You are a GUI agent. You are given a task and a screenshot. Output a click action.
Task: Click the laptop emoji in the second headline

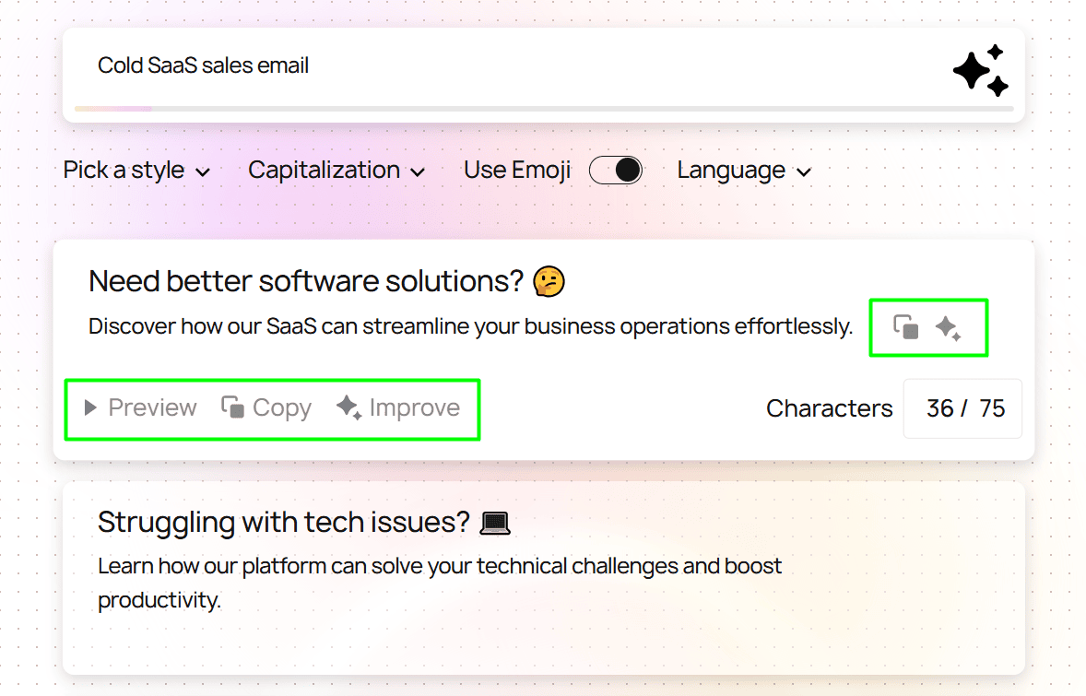495,522
